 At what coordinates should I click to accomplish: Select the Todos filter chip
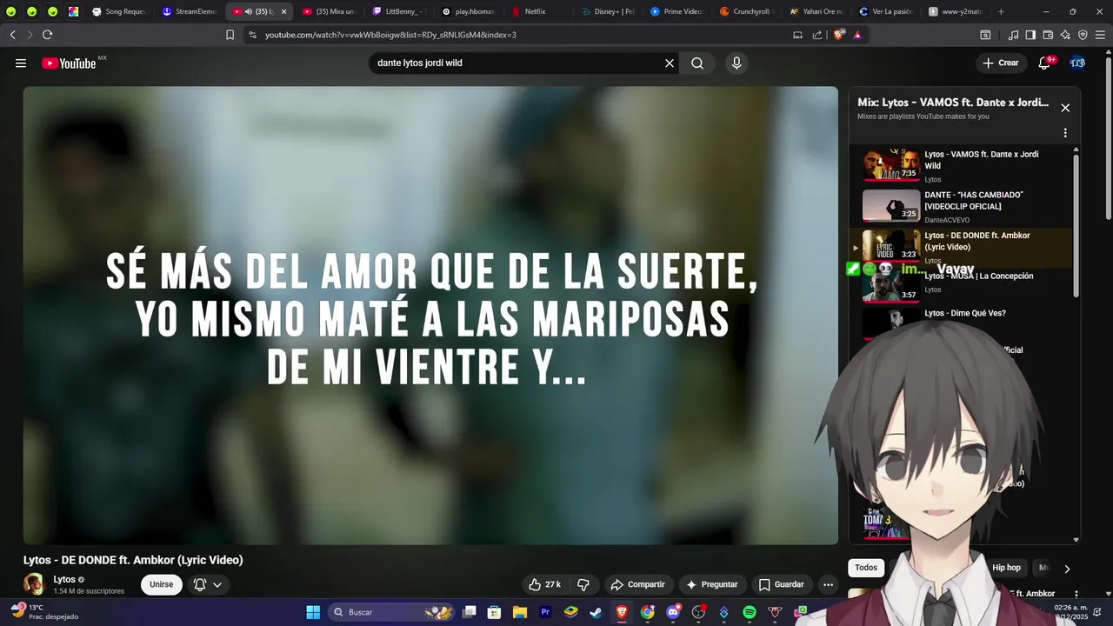(x=866, y=568)
